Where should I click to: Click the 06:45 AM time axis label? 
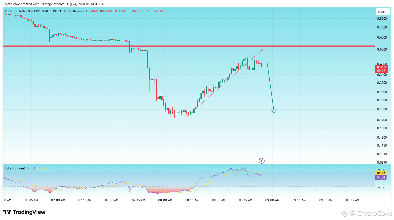pos(31,200)
